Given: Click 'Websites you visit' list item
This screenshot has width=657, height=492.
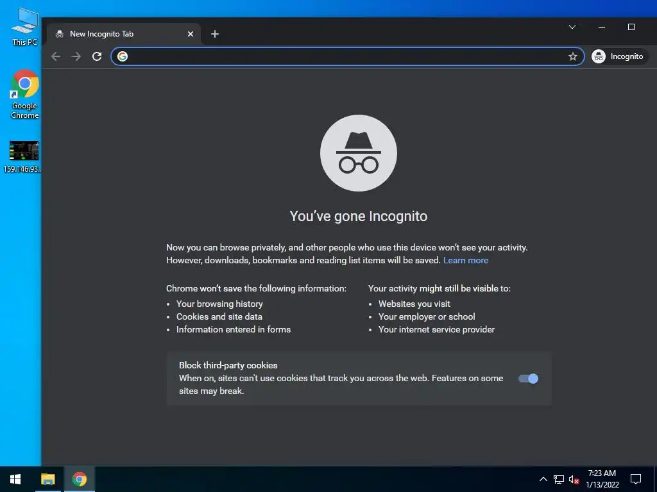Looking at the screenshot, I should pyautogui.click(x=414, y=304).
